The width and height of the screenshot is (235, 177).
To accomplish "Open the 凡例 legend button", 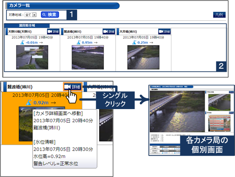I will click(x=219, y=15).
